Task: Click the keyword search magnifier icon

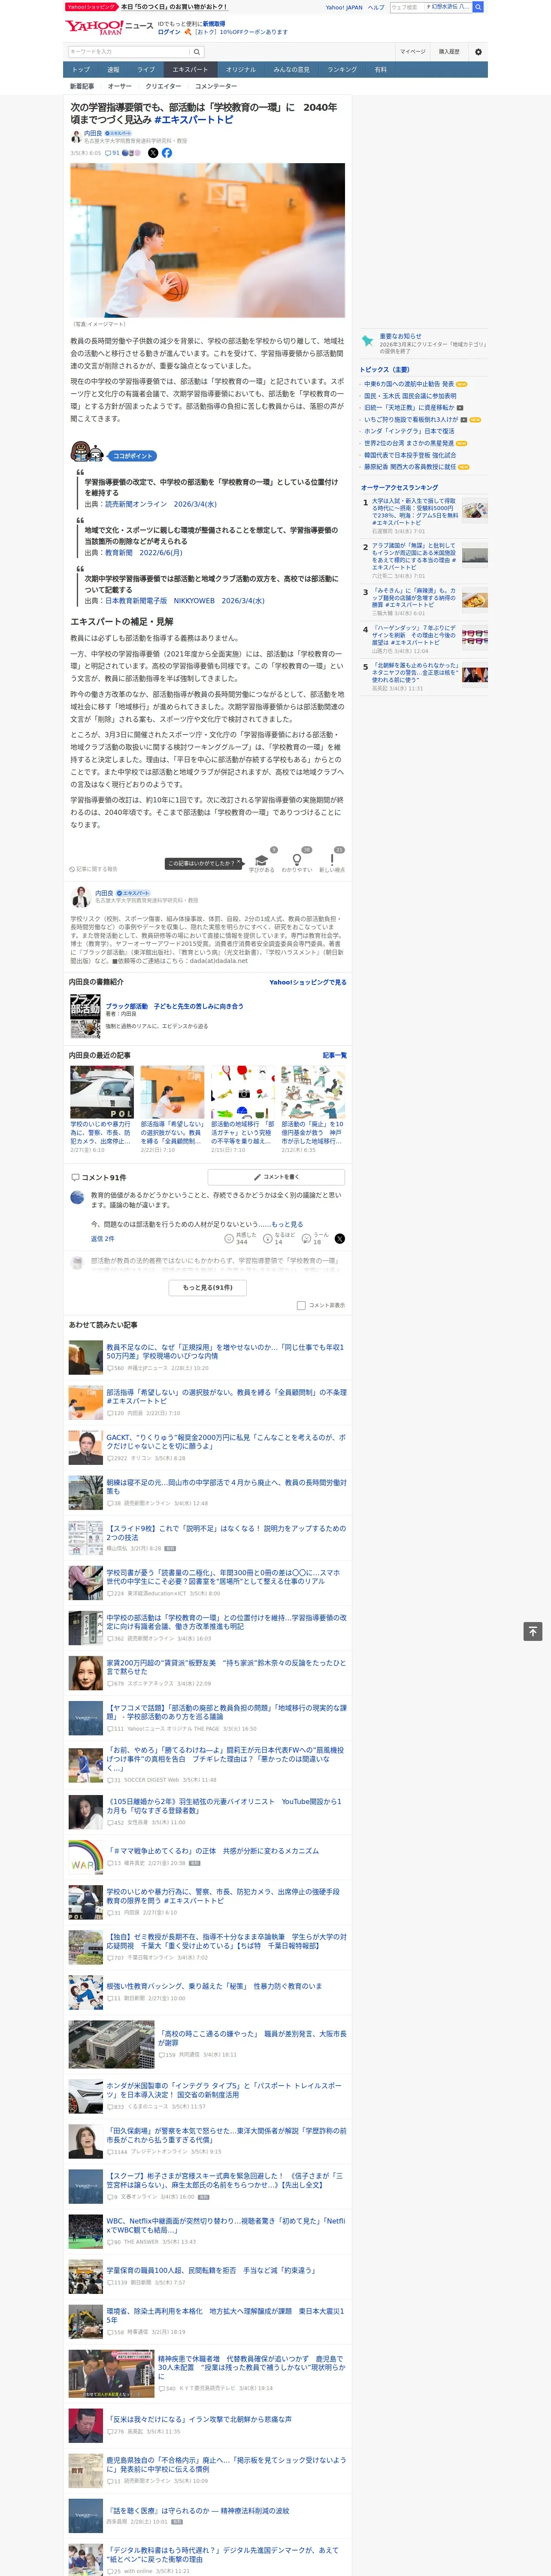Action: [197, 52]
